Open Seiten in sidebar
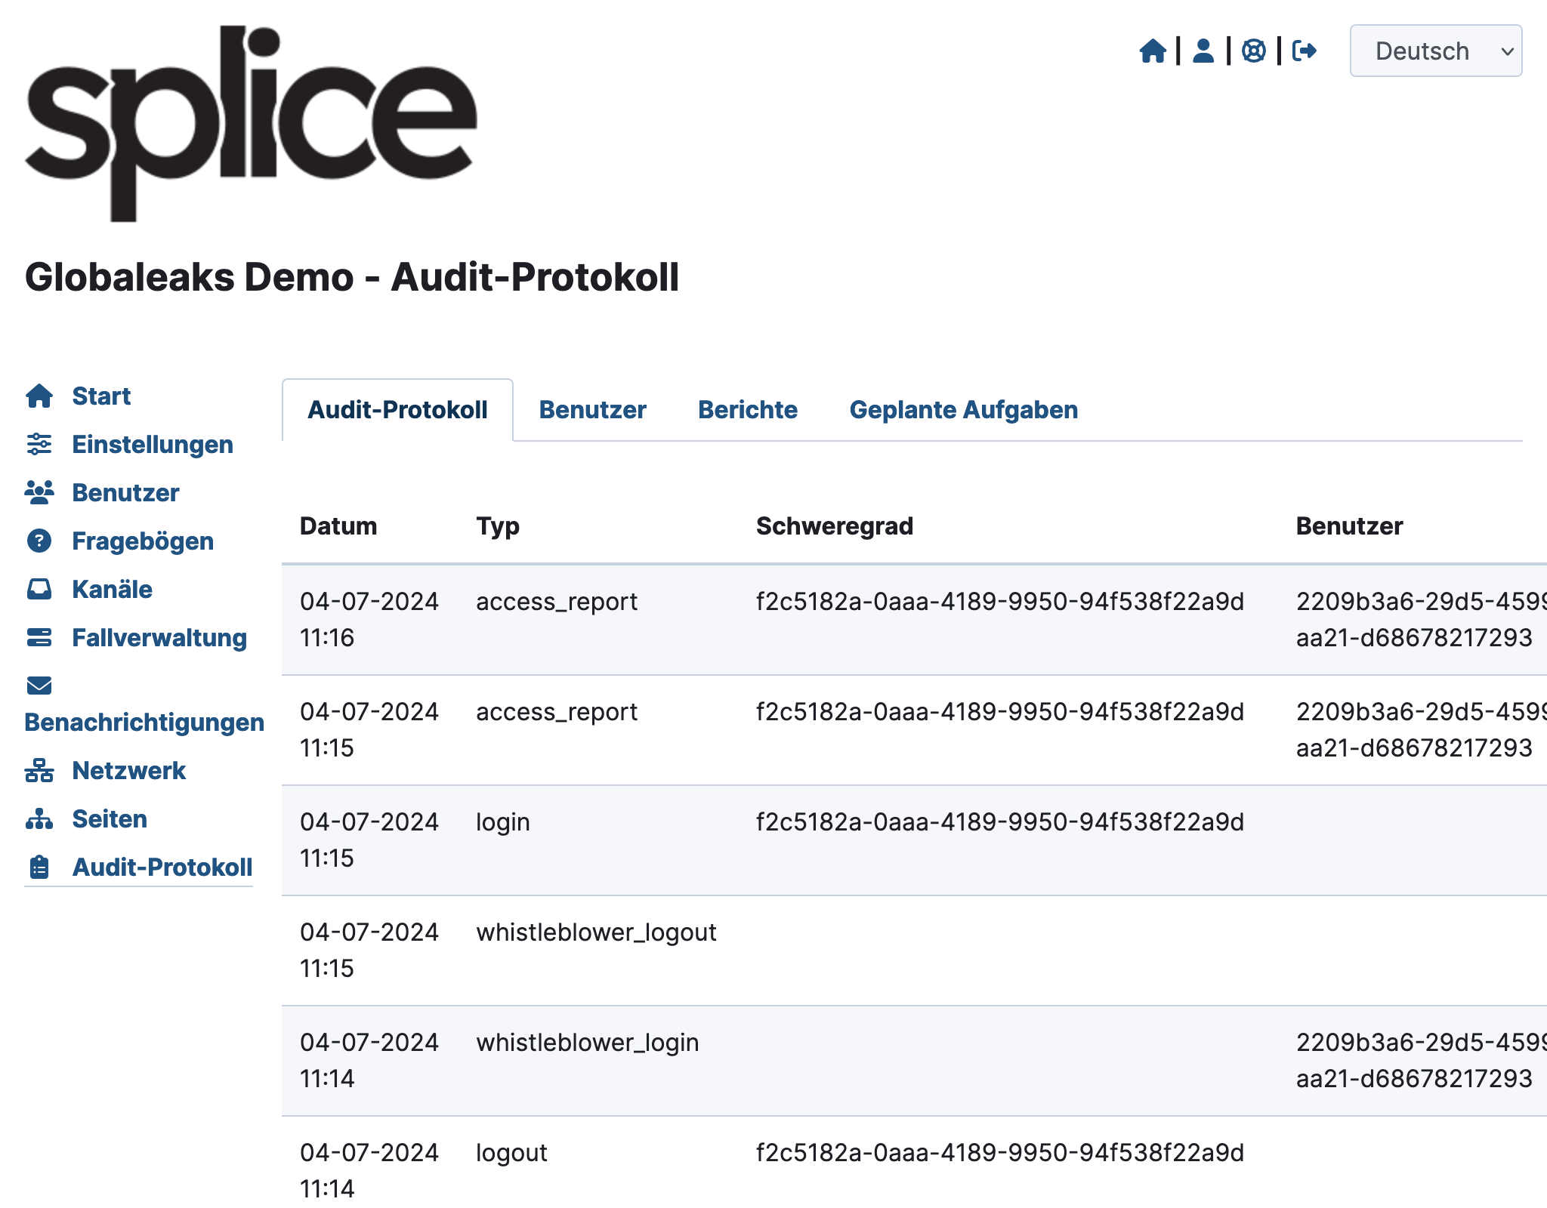Image resolution: width=1547 pixels, height=1208 pixels. tap(110, 818)
